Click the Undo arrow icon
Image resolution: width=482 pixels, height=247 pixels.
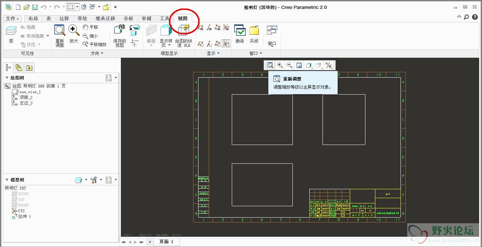pos(44,7)
